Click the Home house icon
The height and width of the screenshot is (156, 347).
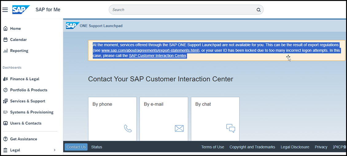(6, 29)
